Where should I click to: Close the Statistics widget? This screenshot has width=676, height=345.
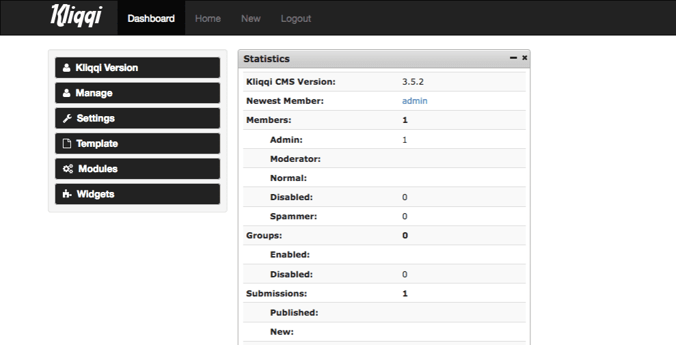pyautogui.click(x=525, y=57)
